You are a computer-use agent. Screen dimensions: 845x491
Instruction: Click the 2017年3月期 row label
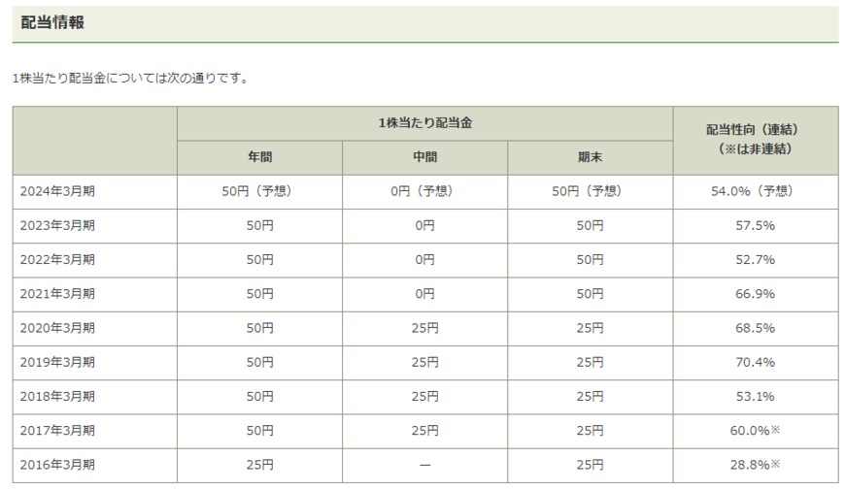[57, 430]
